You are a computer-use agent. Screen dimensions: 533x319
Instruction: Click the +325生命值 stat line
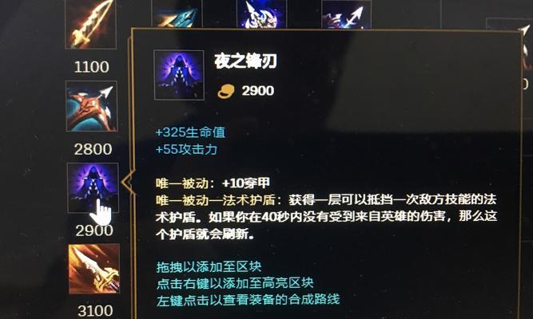pos(190,132)
